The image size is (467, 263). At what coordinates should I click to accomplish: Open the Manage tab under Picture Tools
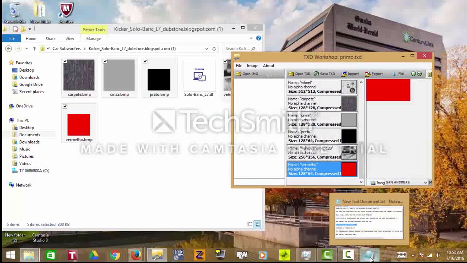coord(93,38)
